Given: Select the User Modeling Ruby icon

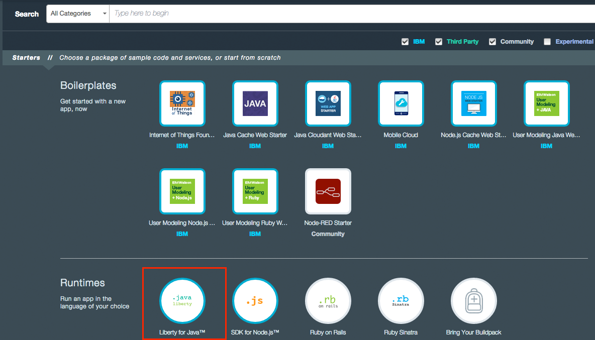Looking at the screenshot, I should click(255, 191).
